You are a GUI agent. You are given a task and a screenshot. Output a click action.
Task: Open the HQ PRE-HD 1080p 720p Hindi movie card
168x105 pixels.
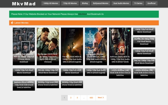click(x=144, y=42)
